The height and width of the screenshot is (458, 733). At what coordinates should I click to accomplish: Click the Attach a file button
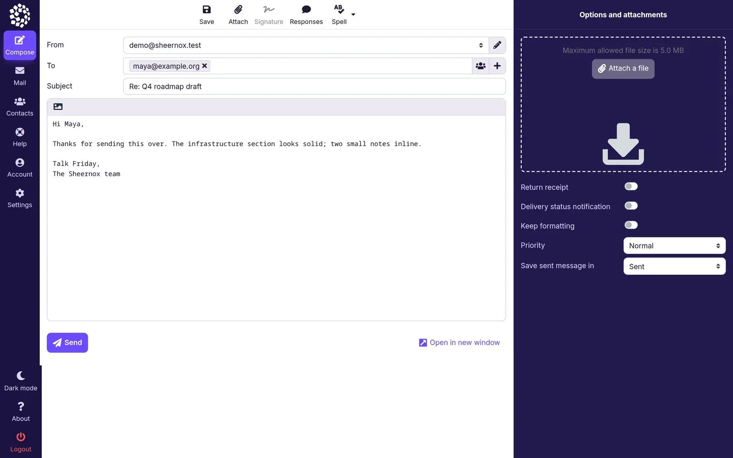tap(623, 69)
